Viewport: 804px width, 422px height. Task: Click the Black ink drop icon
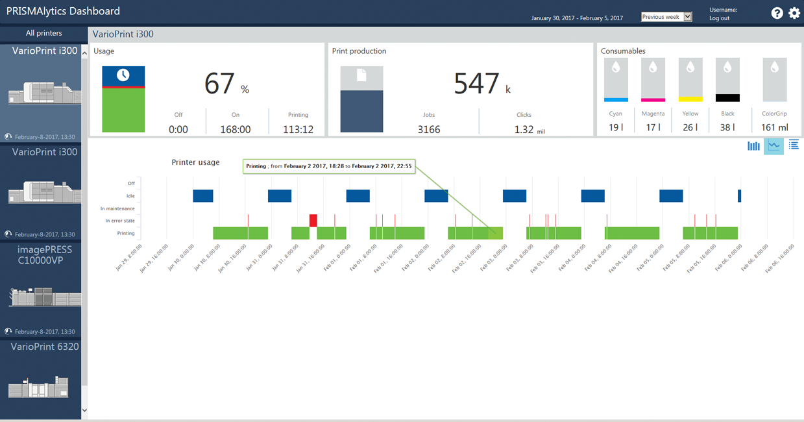pyautogui.click(x=727, y=67)
